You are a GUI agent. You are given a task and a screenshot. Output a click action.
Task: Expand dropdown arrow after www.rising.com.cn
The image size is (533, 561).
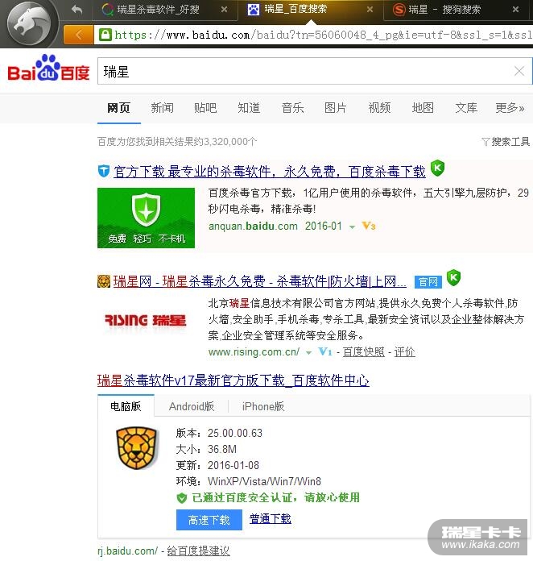point(308,353)
